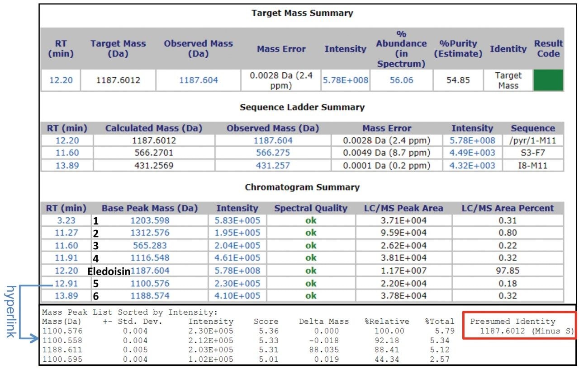Open base peak mass 1312.576
Screen dimensions: 579x369
tap(150, 233)
